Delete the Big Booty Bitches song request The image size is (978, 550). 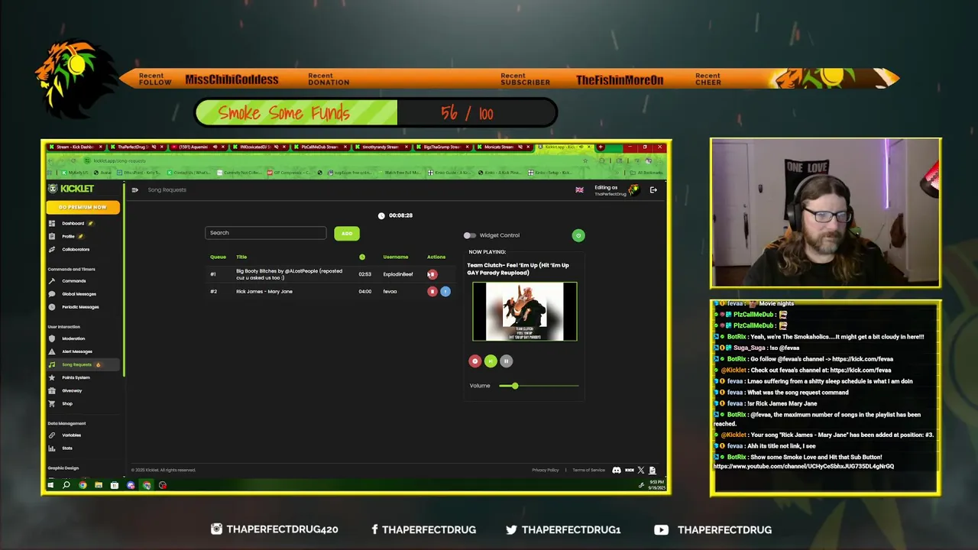click(x=432, y=274)
